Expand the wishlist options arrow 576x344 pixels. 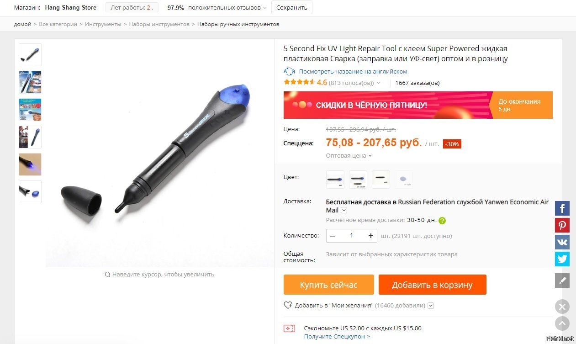(x=431, y=306)
